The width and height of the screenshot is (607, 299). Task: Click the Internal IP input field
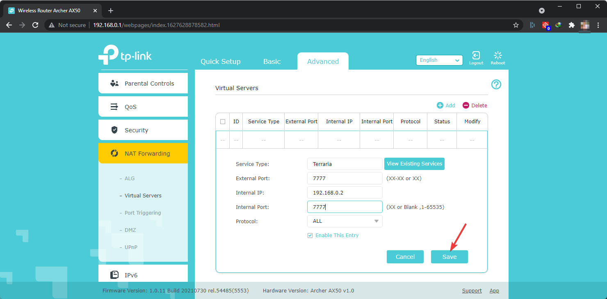[x=345, y=193]
